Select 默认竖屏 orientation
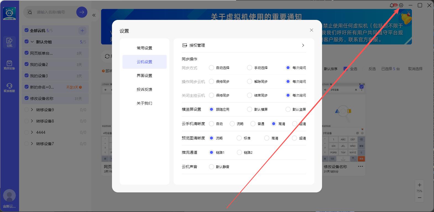This screenshot has height=212, width=434. click(x=288, y=109)
